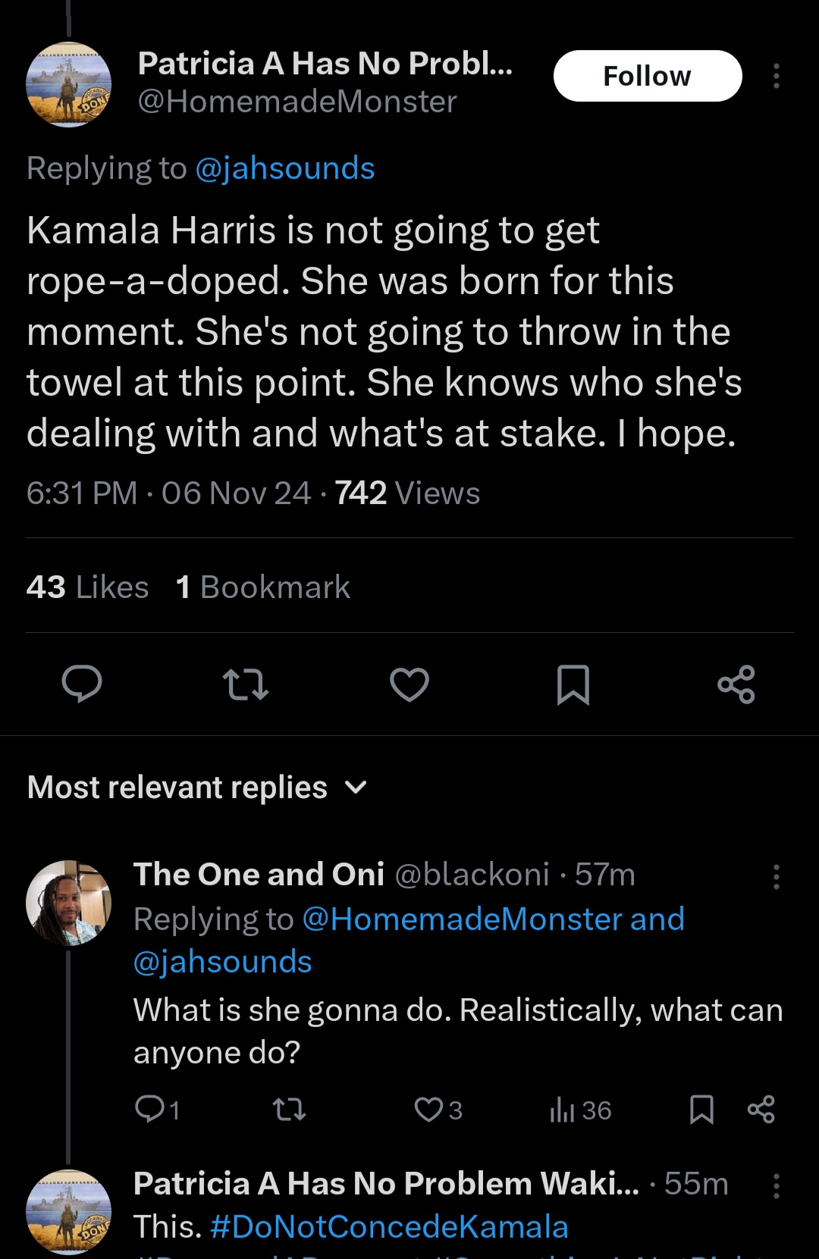Share The One and Oni's reply
819x1259 pixels.
(x=761, y=1110)
